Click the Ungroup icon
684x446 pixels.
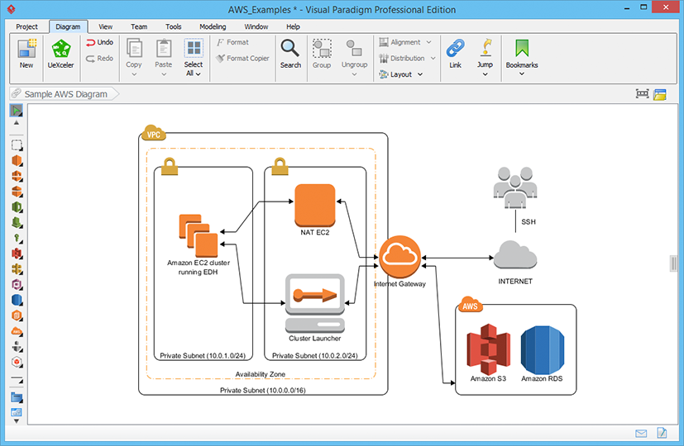pos(354,49)
